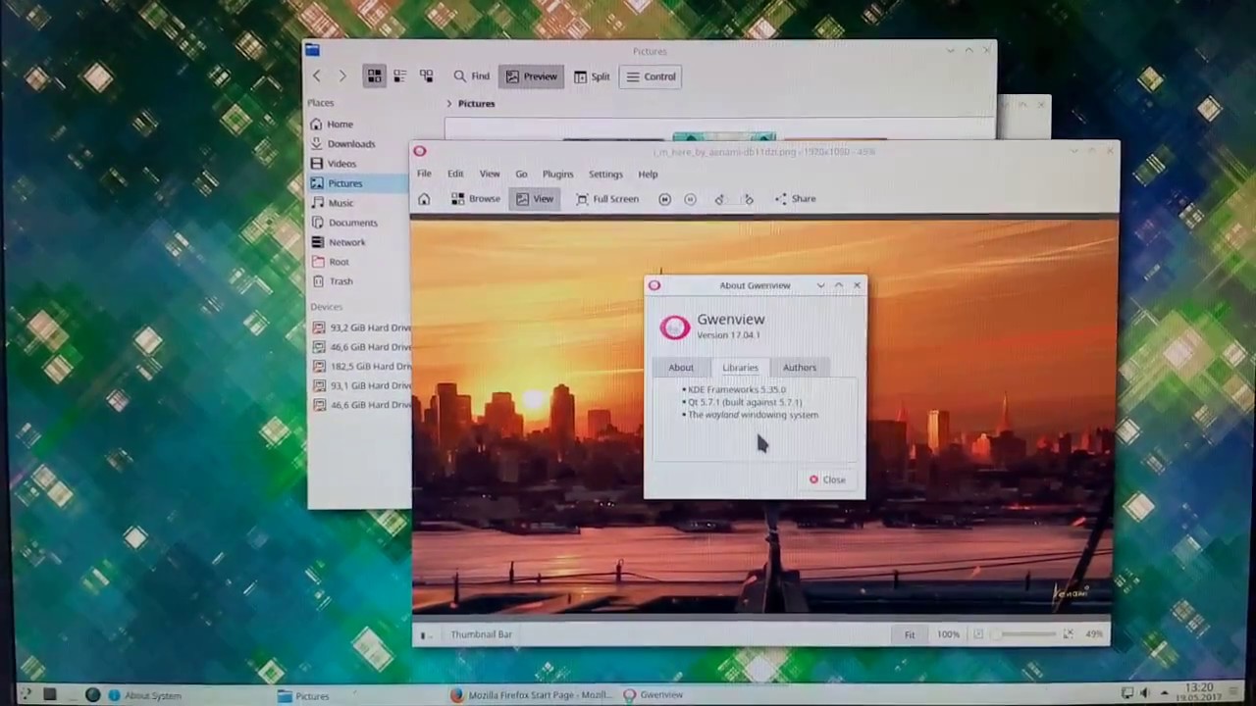The width and height of the screenshot is (1256, 706).
Task: Rotate image right in Gwenview toolbar
Action: pyautogui.click(x=748, y=199)
